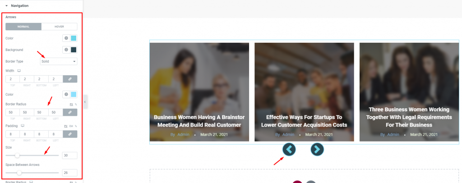This screenshot has height=183, width=462.
Task: Click the light blue arrow Color swatch
Action: point(74,38)
